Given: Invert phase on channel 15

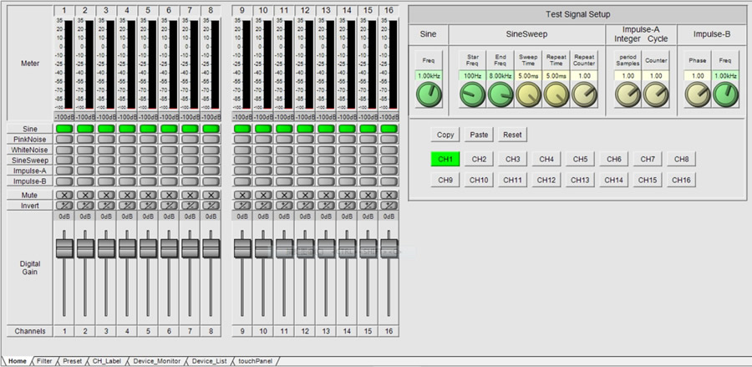Looking at the screenshot, I should [x=368, y=206].
